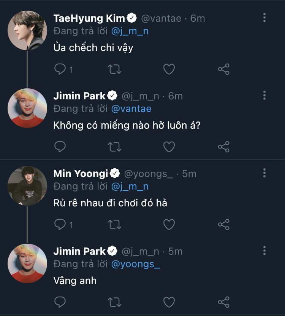
Task: Reply to TaeHyung Kim's tweet
Action: 60,69
